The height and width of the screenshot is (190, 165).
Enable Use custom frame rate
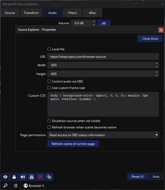pos(49,88)
